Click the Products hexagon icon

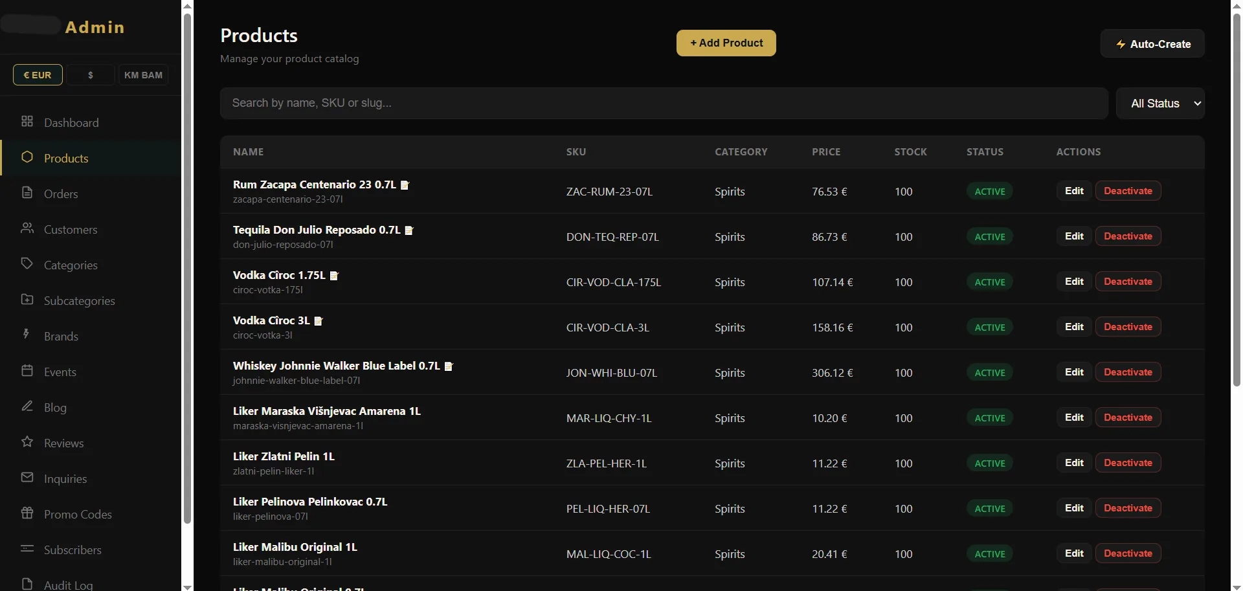(27, 157)
